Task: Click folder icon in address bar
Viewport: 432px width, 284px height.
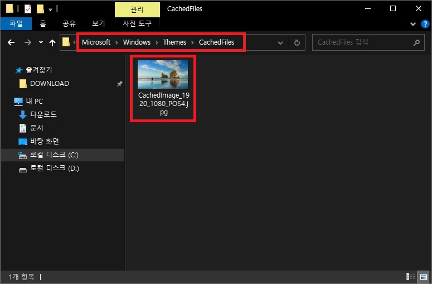Action: coord(66,42)
